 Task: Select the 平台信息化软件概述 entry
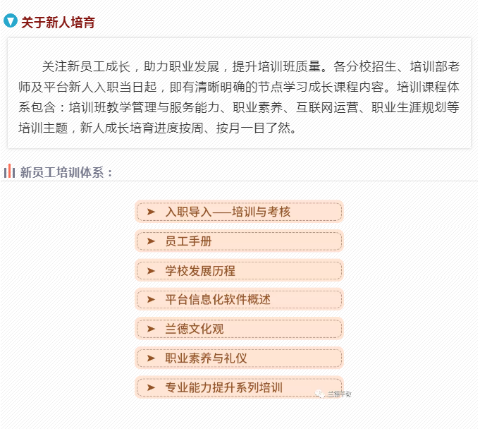coord(218,299)
